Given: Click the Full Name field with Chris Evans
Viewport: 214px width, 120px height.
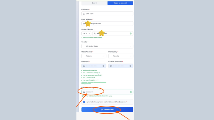Looking at the screenshot, I should coord(107,14).
